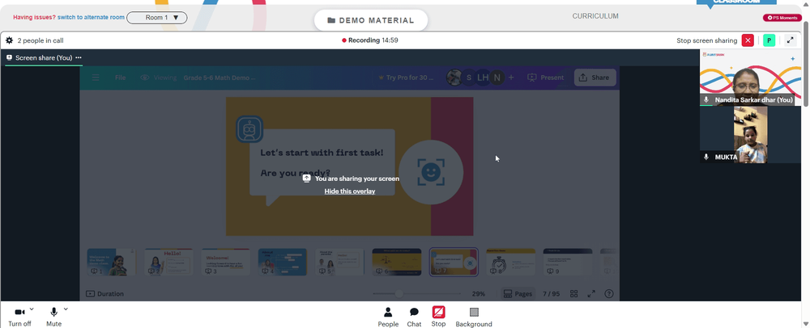This screenshot has height=328, width=810.
Task: Open Canva help question mark icon
Action: (609, 294)
